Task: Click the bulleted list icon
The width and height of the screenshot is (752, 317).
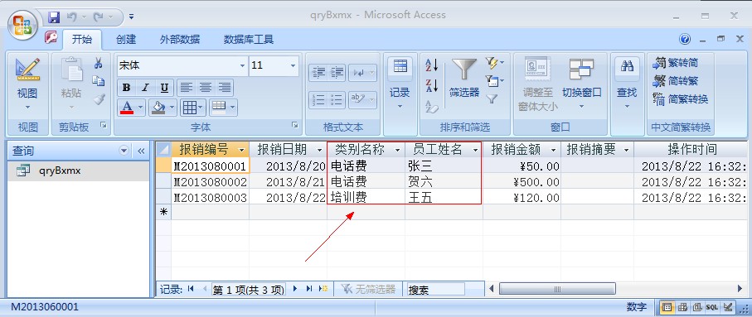Action: pyautogui.click(x=337, y=99)
